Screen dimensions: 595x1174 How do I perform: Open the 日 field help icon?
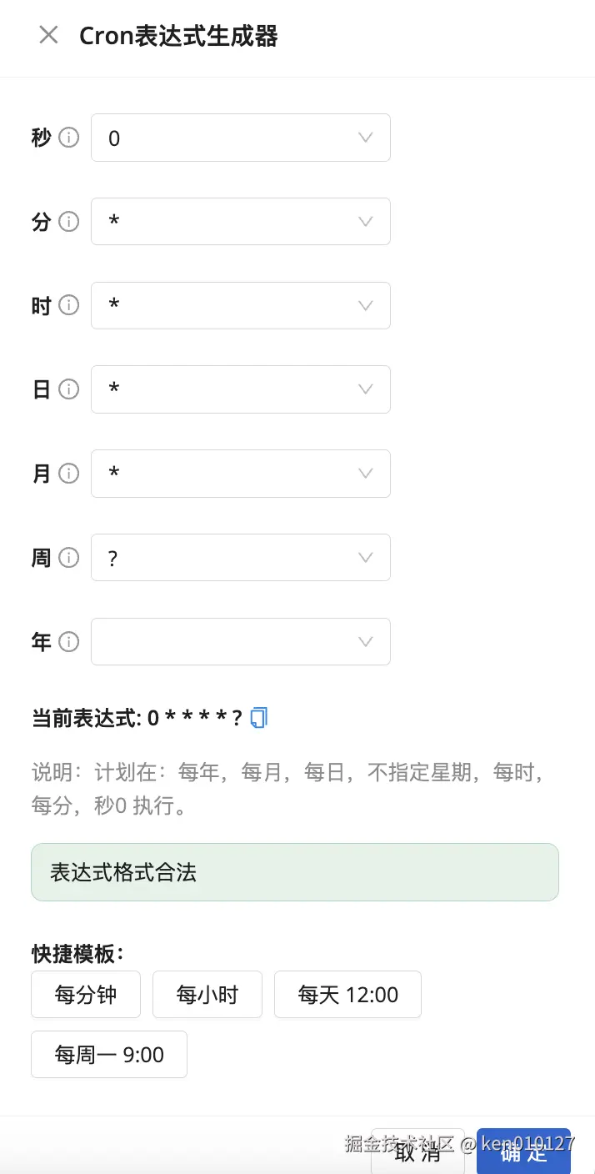pos(70,389)
